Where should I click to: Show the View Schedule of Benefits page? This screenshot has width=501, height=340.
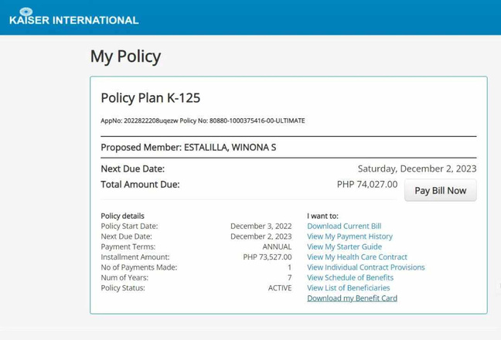point(350,277)
